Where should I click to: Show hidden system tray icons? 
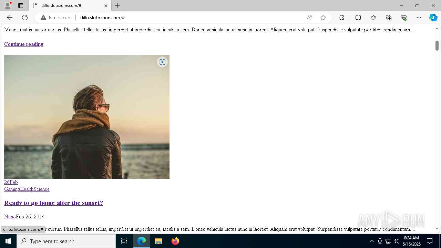(371, 241)
